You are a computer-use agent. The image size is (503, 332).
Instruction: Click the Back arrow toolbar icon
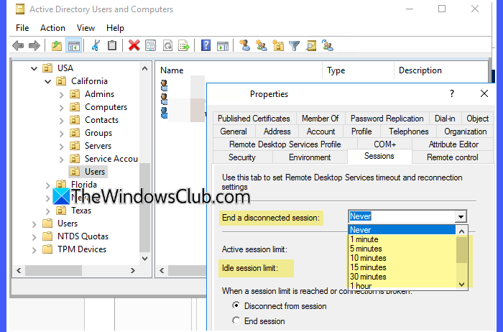tap(18, 45)
